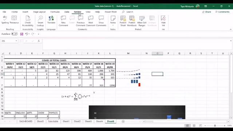Select the Sheet1 tab

(66, 121)
